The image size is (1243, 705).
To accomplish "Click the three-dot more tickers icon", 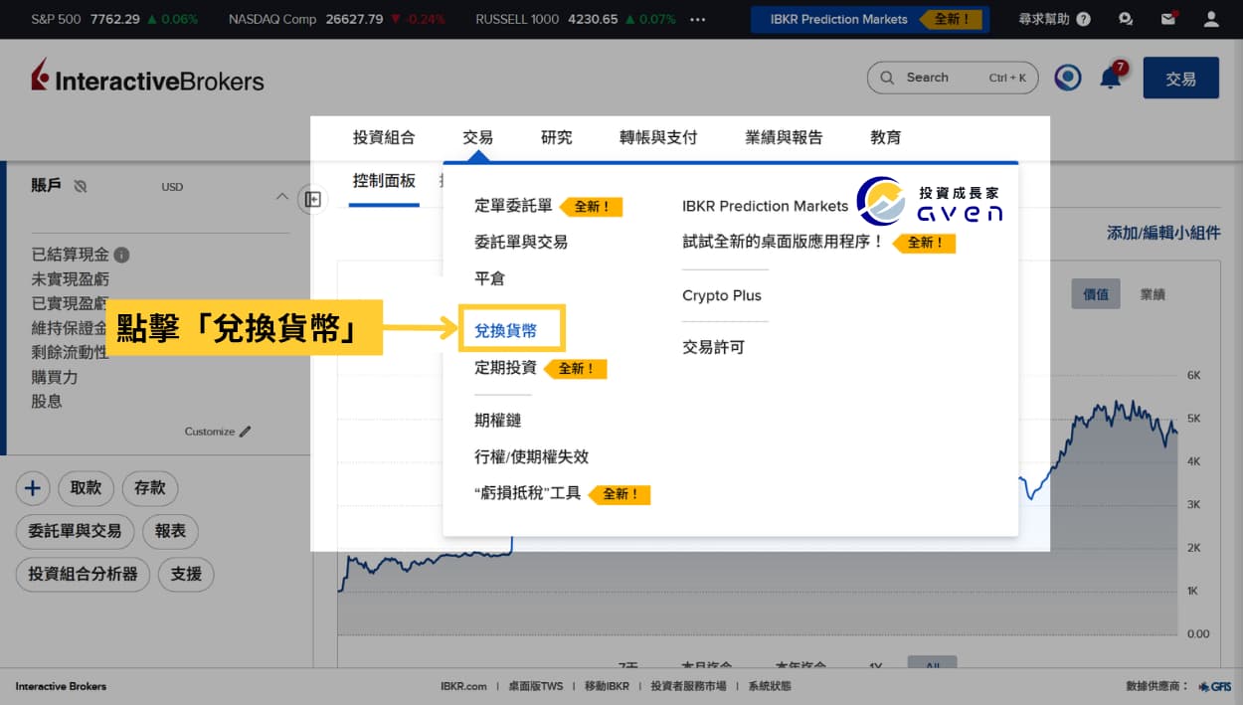I will pyautogui.click(x=698, y=19).
